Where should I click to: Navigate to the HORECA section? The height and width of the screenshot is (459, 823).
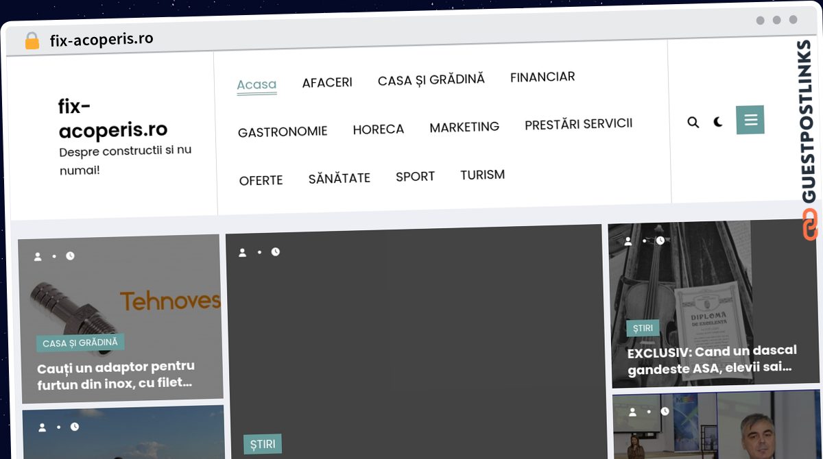[379, 129]
